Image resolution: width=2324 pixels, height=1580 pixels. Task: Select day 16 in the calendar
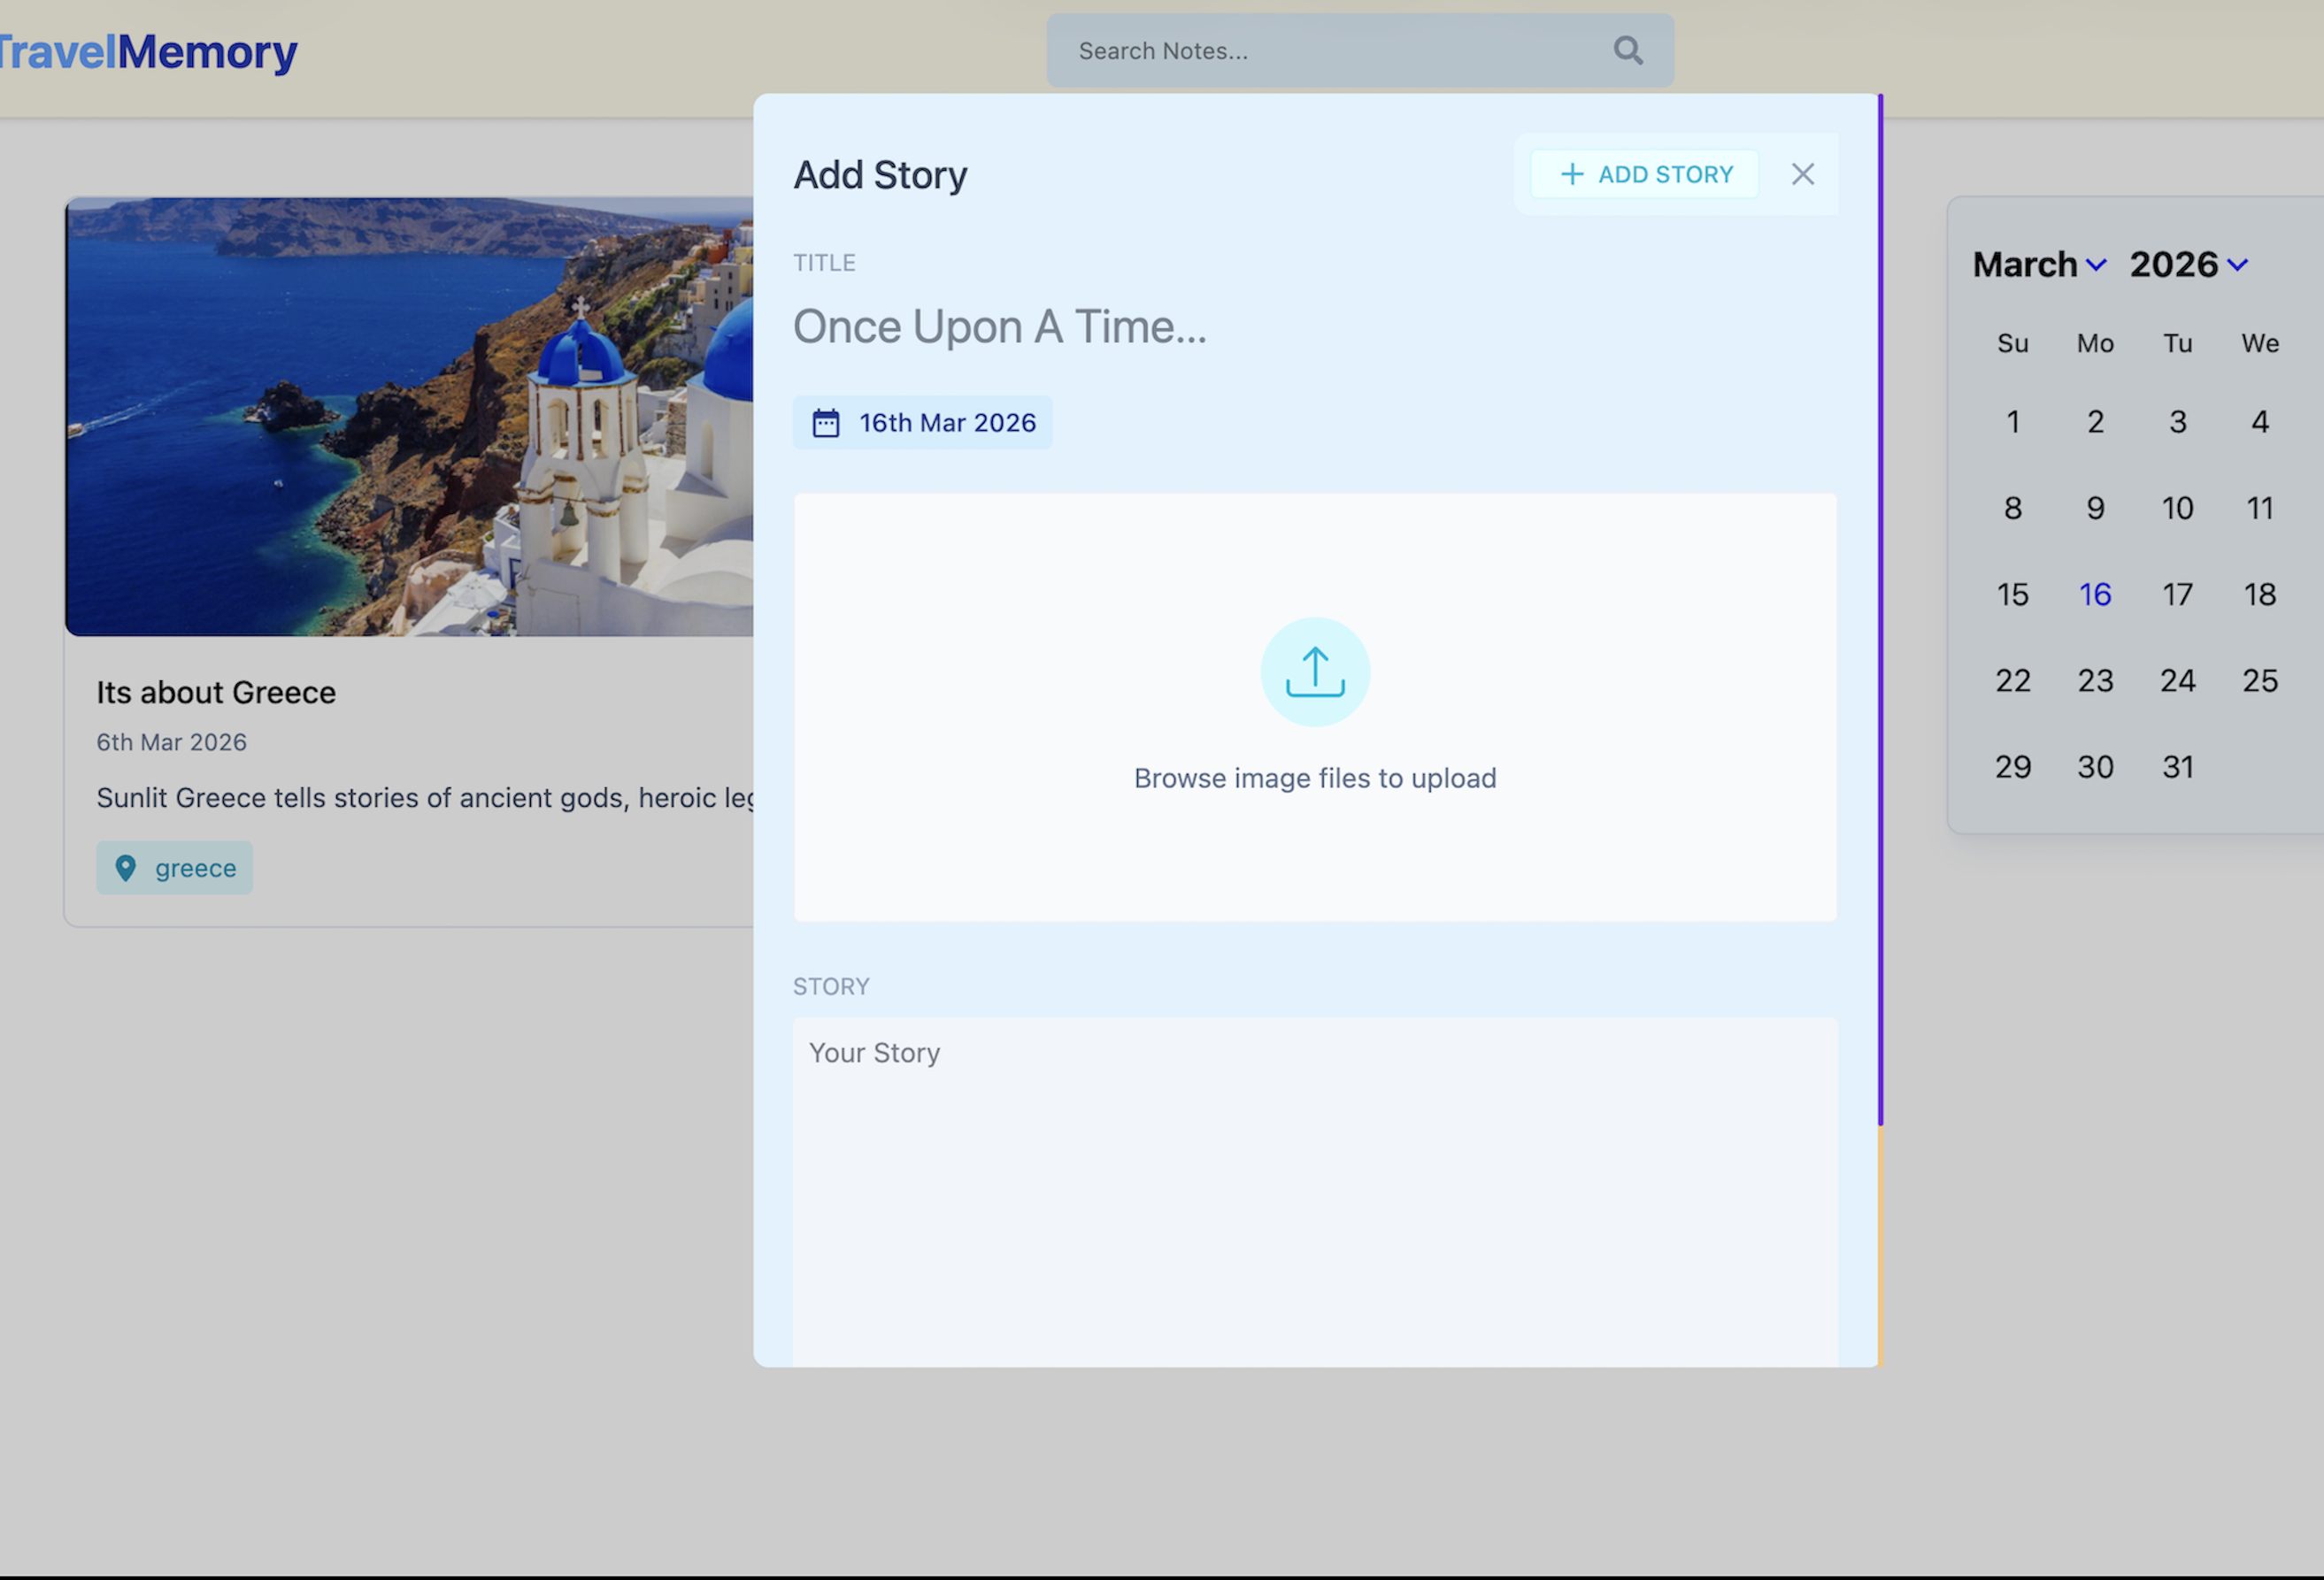pos(2095,594)
